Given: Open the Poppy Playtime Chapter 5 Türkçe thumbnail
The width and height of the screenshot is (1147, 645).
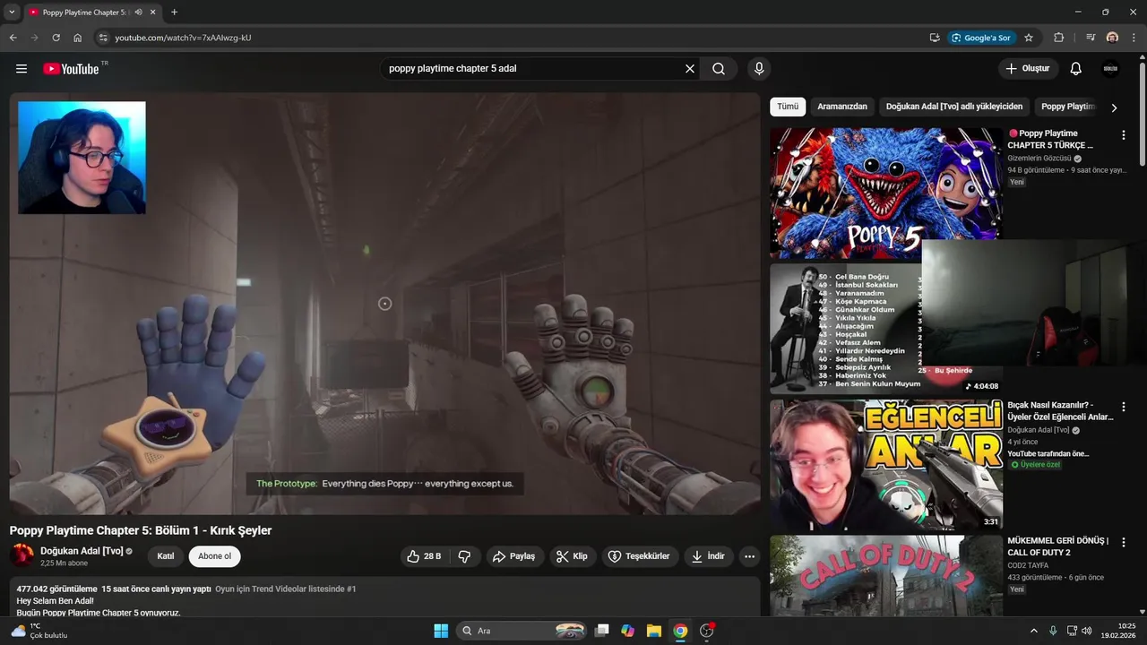Looking at the screenshot, I should [886, 193].
